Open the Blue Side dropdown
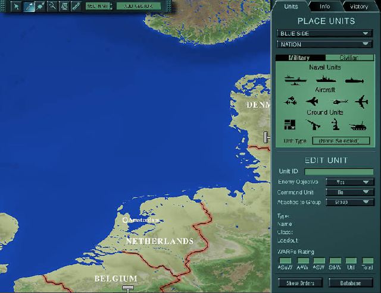Screen dimensions: 381x293 tap(324, 33)
